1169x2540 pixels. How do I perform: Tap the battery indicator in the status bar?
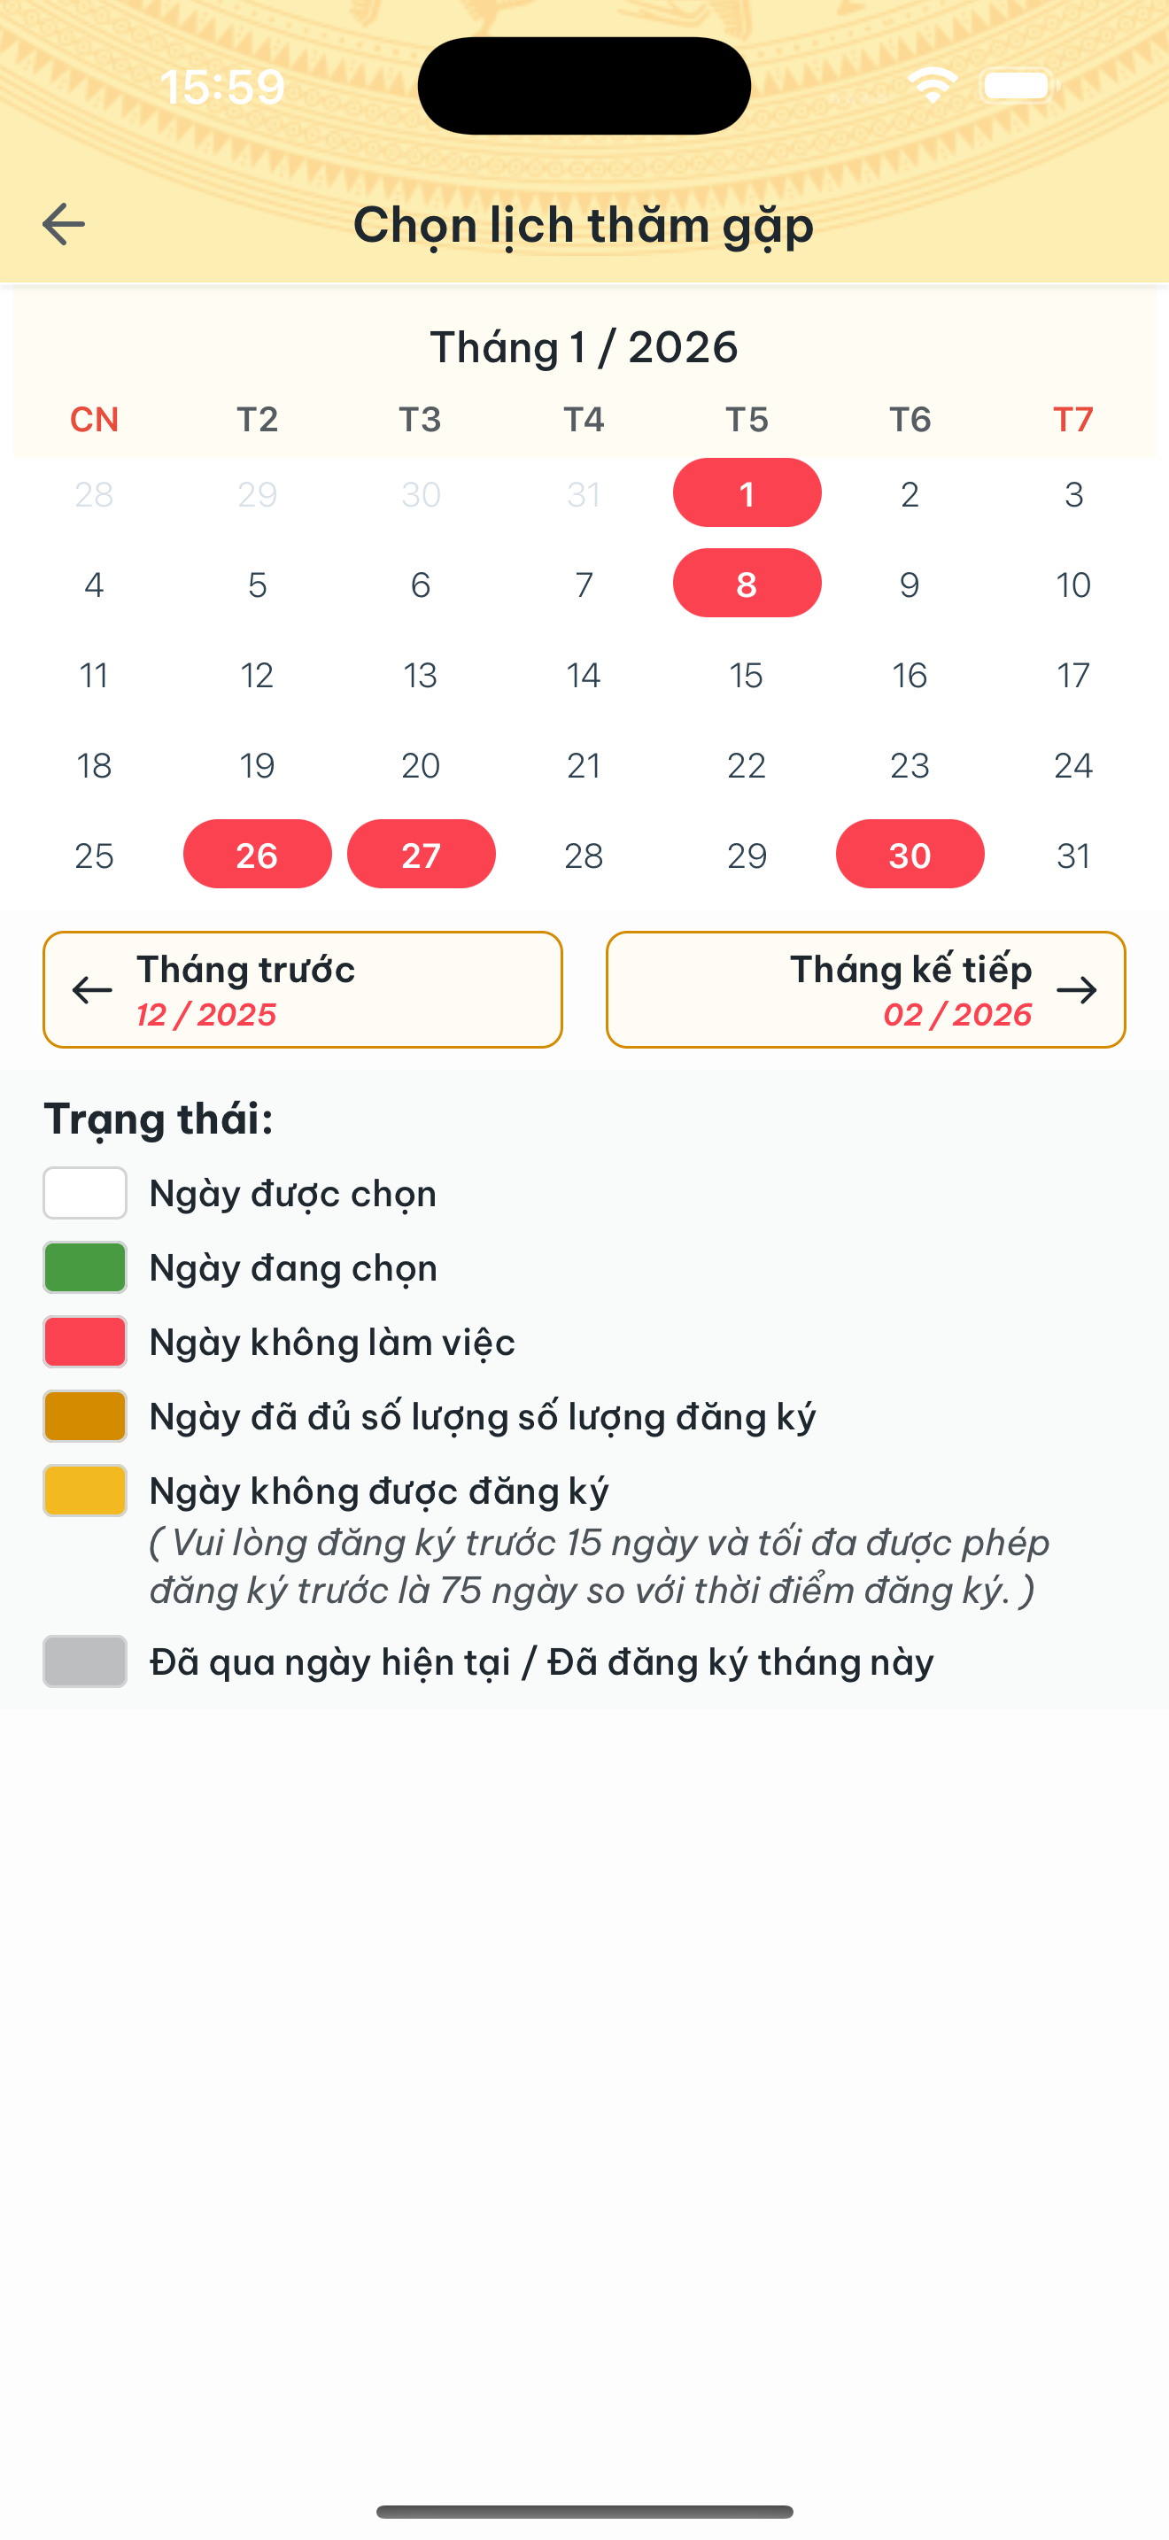tap(1018, 86)
